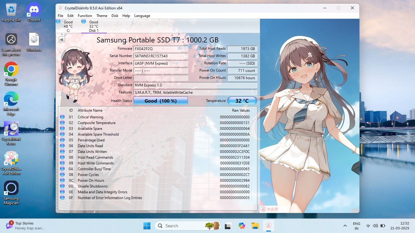Click the status orb for Composite Temperature
This screenshot has height=233, width=415.
[62, 123]
